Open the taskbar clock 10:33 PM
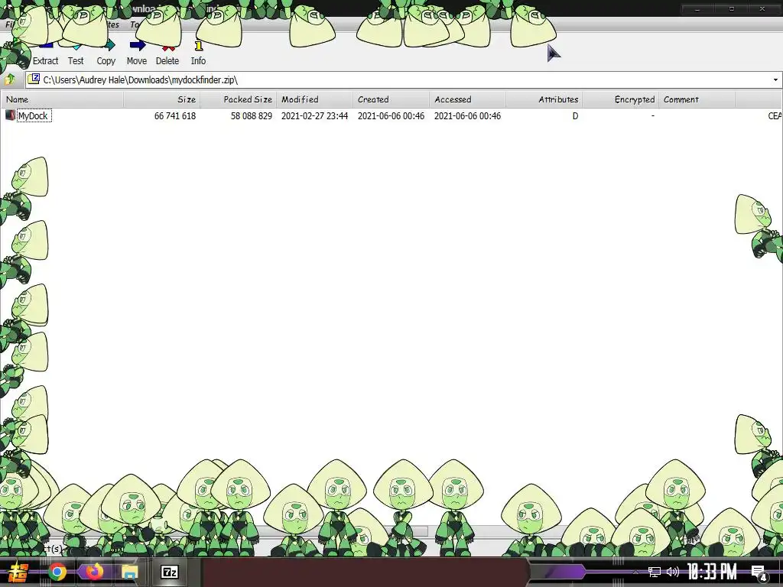The height and width of the screenshot is (587, 783). (x=712, y=572)
